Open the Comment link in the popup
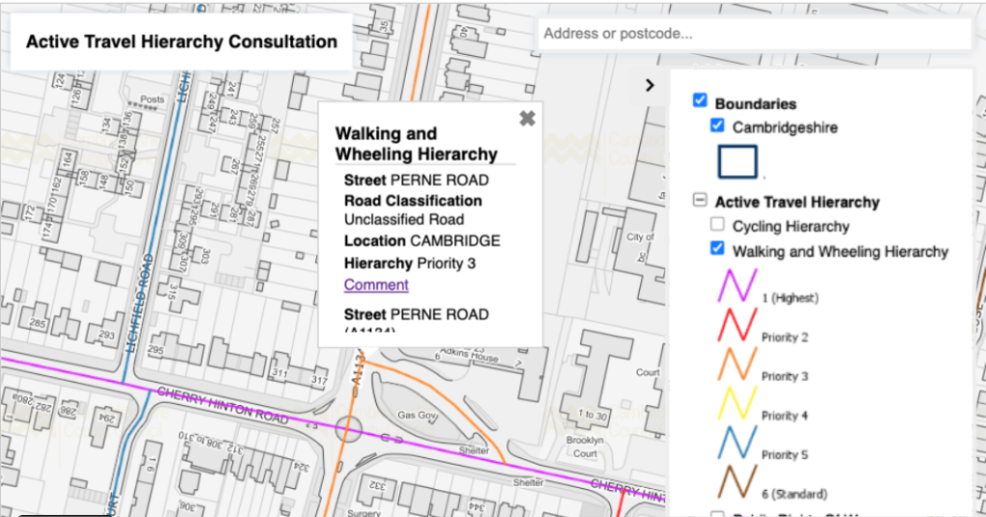 point(376,285)
